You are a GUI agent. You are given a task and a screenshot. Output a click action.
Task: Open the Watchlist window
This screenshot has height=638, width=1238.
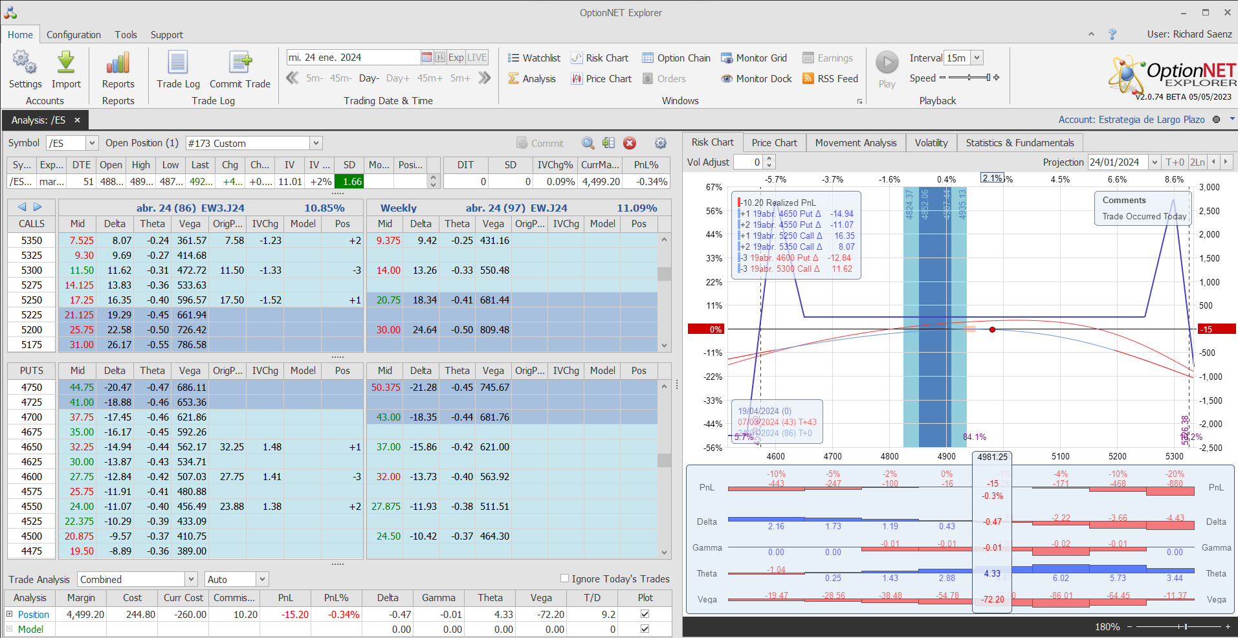534,58
